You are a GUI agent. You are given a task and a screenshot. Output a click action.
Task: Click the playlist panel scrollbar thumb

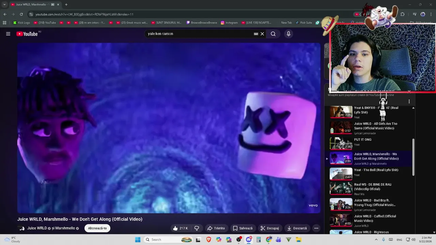414,157
